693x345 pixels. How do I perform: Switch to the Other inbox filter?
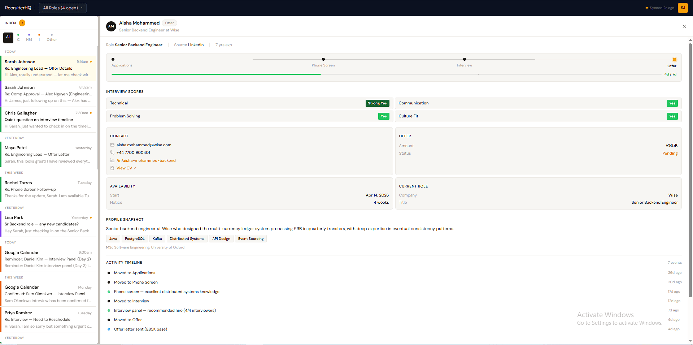coord(51,38)
